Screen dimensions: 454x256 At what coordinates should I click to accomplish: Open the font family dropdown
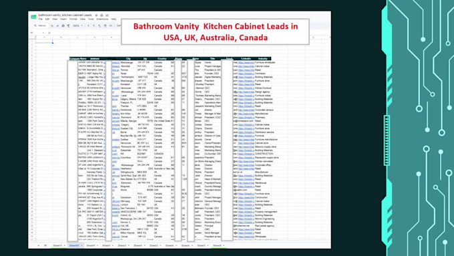(x=119, y=25)
